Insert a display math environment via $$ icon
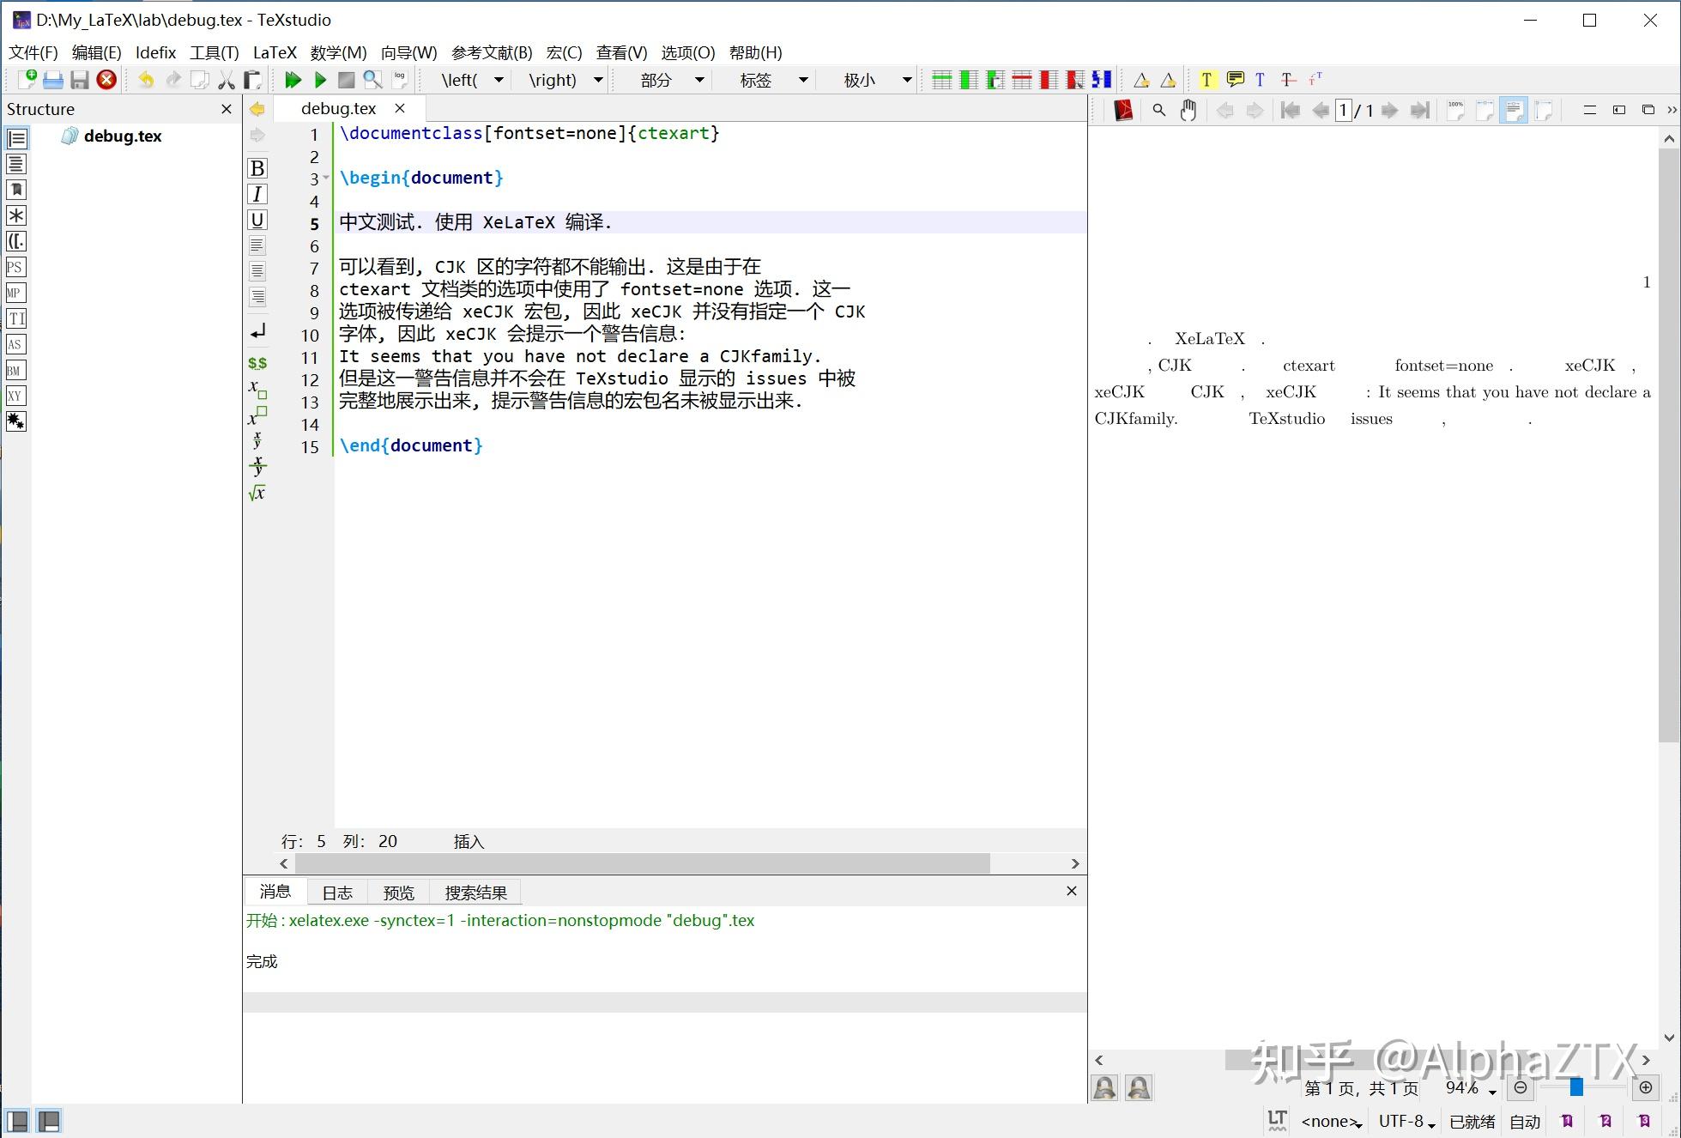Screen dimensions: 1681x1138 (257, 362)
